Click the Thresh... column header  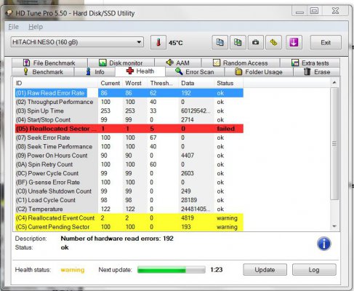pyautogui.click(x=163, y=83)
